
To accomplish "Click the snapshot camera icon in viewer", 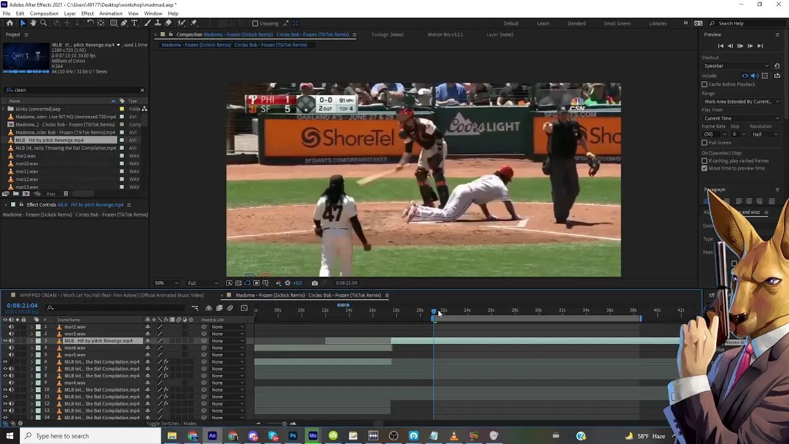I will [314, 283].
